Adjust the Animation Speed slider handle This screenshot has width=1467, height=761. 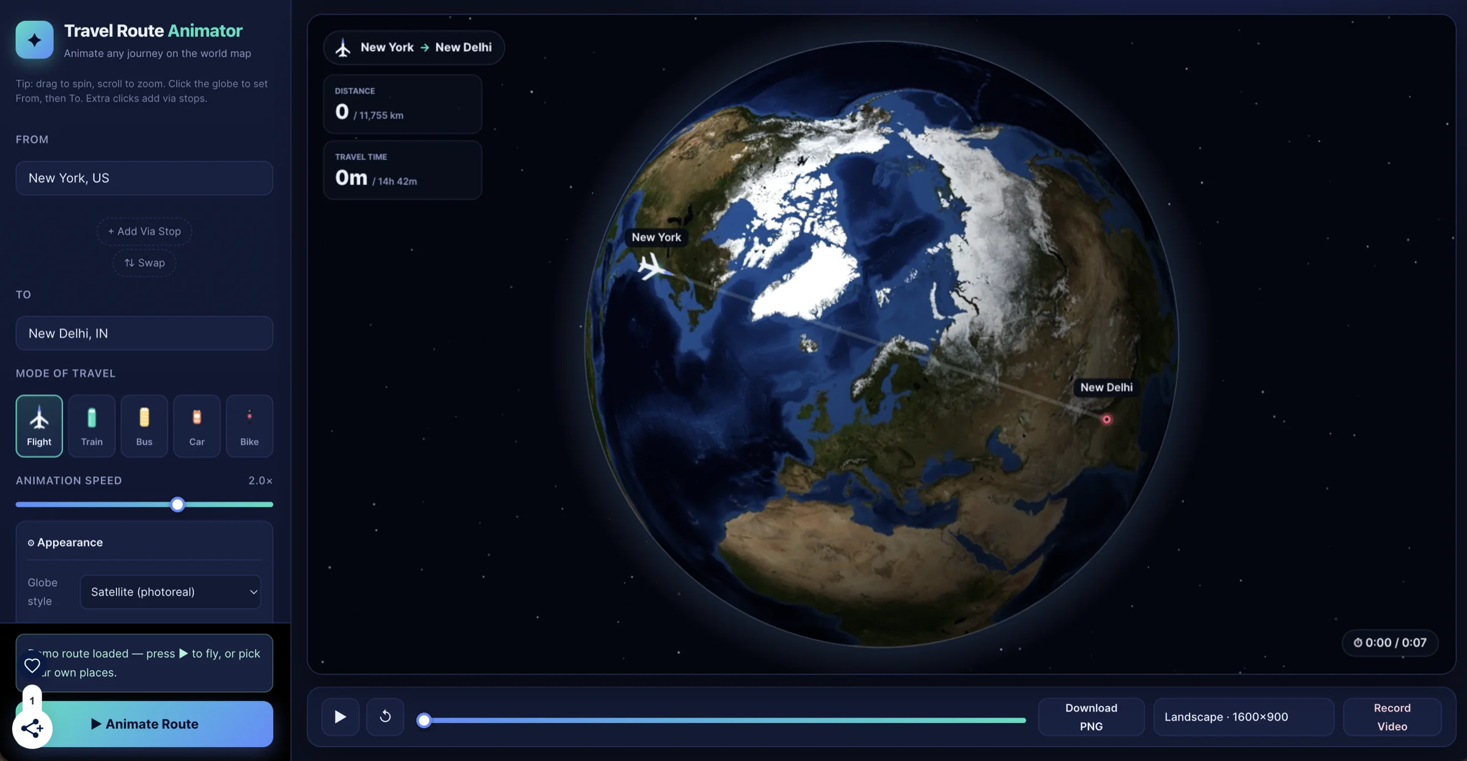pos(177,504)
